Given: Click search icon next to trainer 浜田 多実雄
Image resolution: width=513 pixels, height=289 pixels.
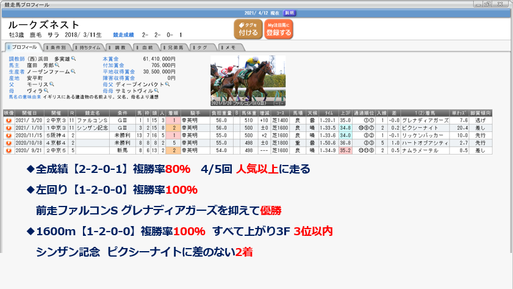Looking at the screenshot, I should click(x=74, y=59).
